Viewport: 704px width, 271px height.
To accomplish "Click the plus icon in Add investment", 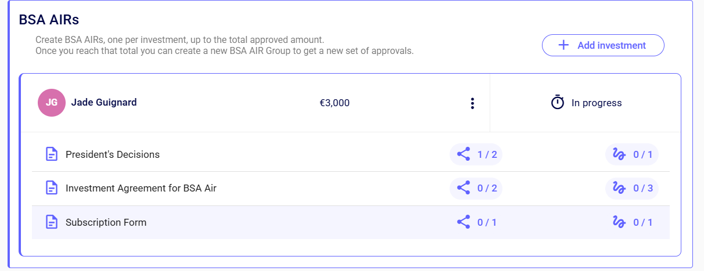I will click(x=563, y=45).
